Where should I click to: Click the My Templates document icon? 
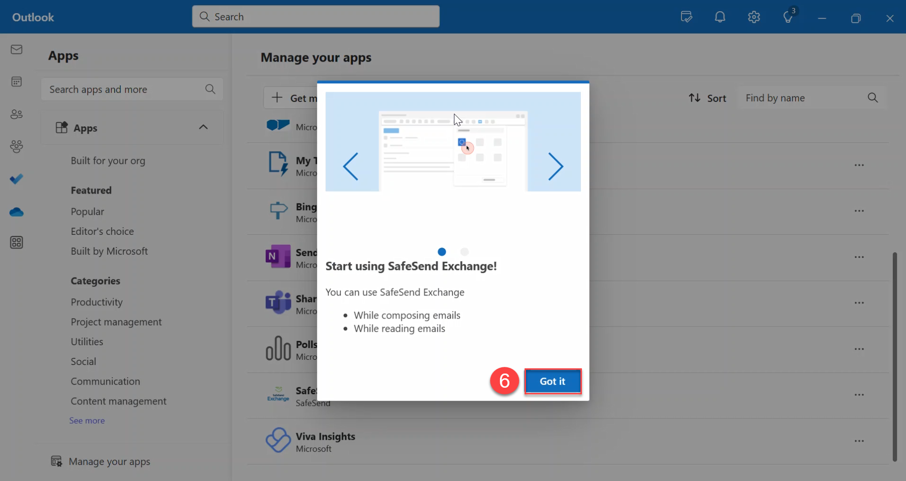[x=278, y=164]
